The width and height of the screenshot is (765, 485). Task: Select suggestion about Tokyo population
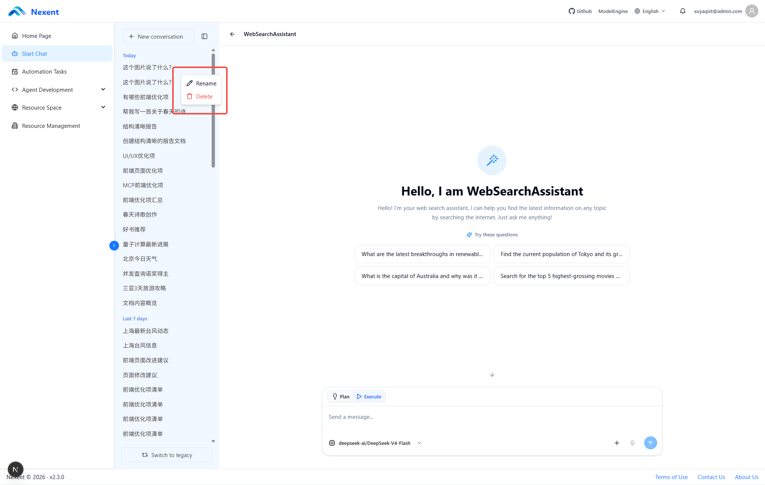click(x=561, y=254)
